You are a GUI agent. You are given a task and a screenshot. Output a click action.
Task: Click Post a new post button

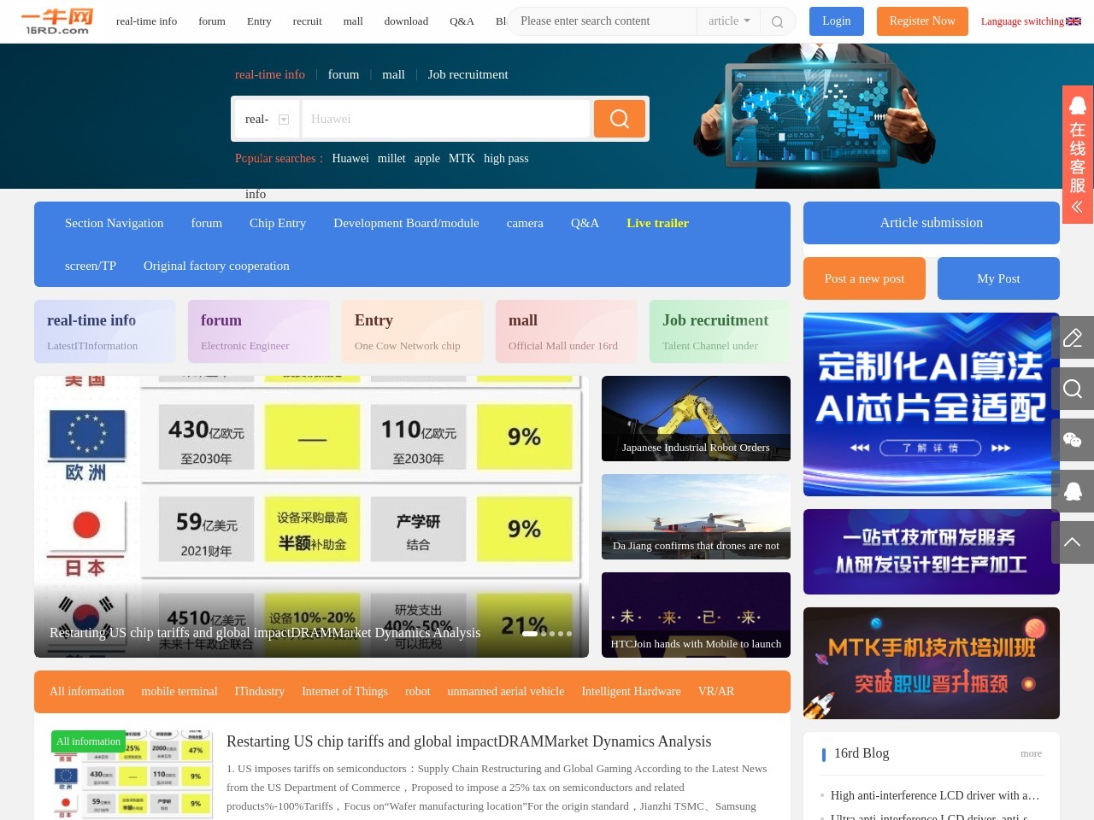[x=864, y=278]
